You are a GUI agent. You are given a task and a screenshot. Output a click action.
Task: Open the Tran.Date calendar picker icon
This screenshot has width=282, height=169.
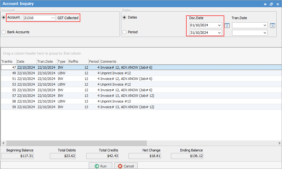point(273,25)
